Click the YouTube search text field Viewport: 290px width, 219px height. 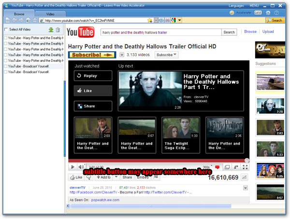161,32
